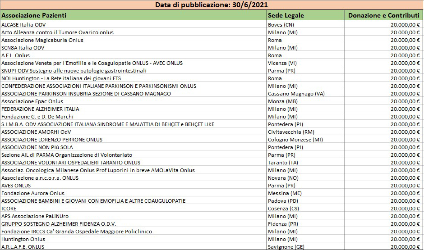The height and width of the screenshot is (250, 424).
Task: Click the 'ASSOCIAZIONE AMORHI OdV' cell
Action: [x=134, y=132]
